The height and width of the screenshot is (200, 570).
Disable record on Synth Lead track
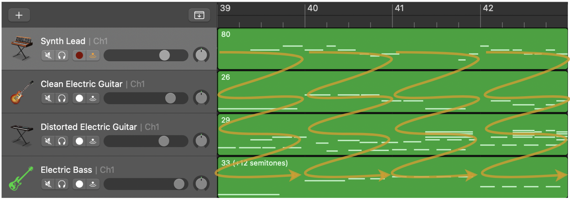point(79,55)
